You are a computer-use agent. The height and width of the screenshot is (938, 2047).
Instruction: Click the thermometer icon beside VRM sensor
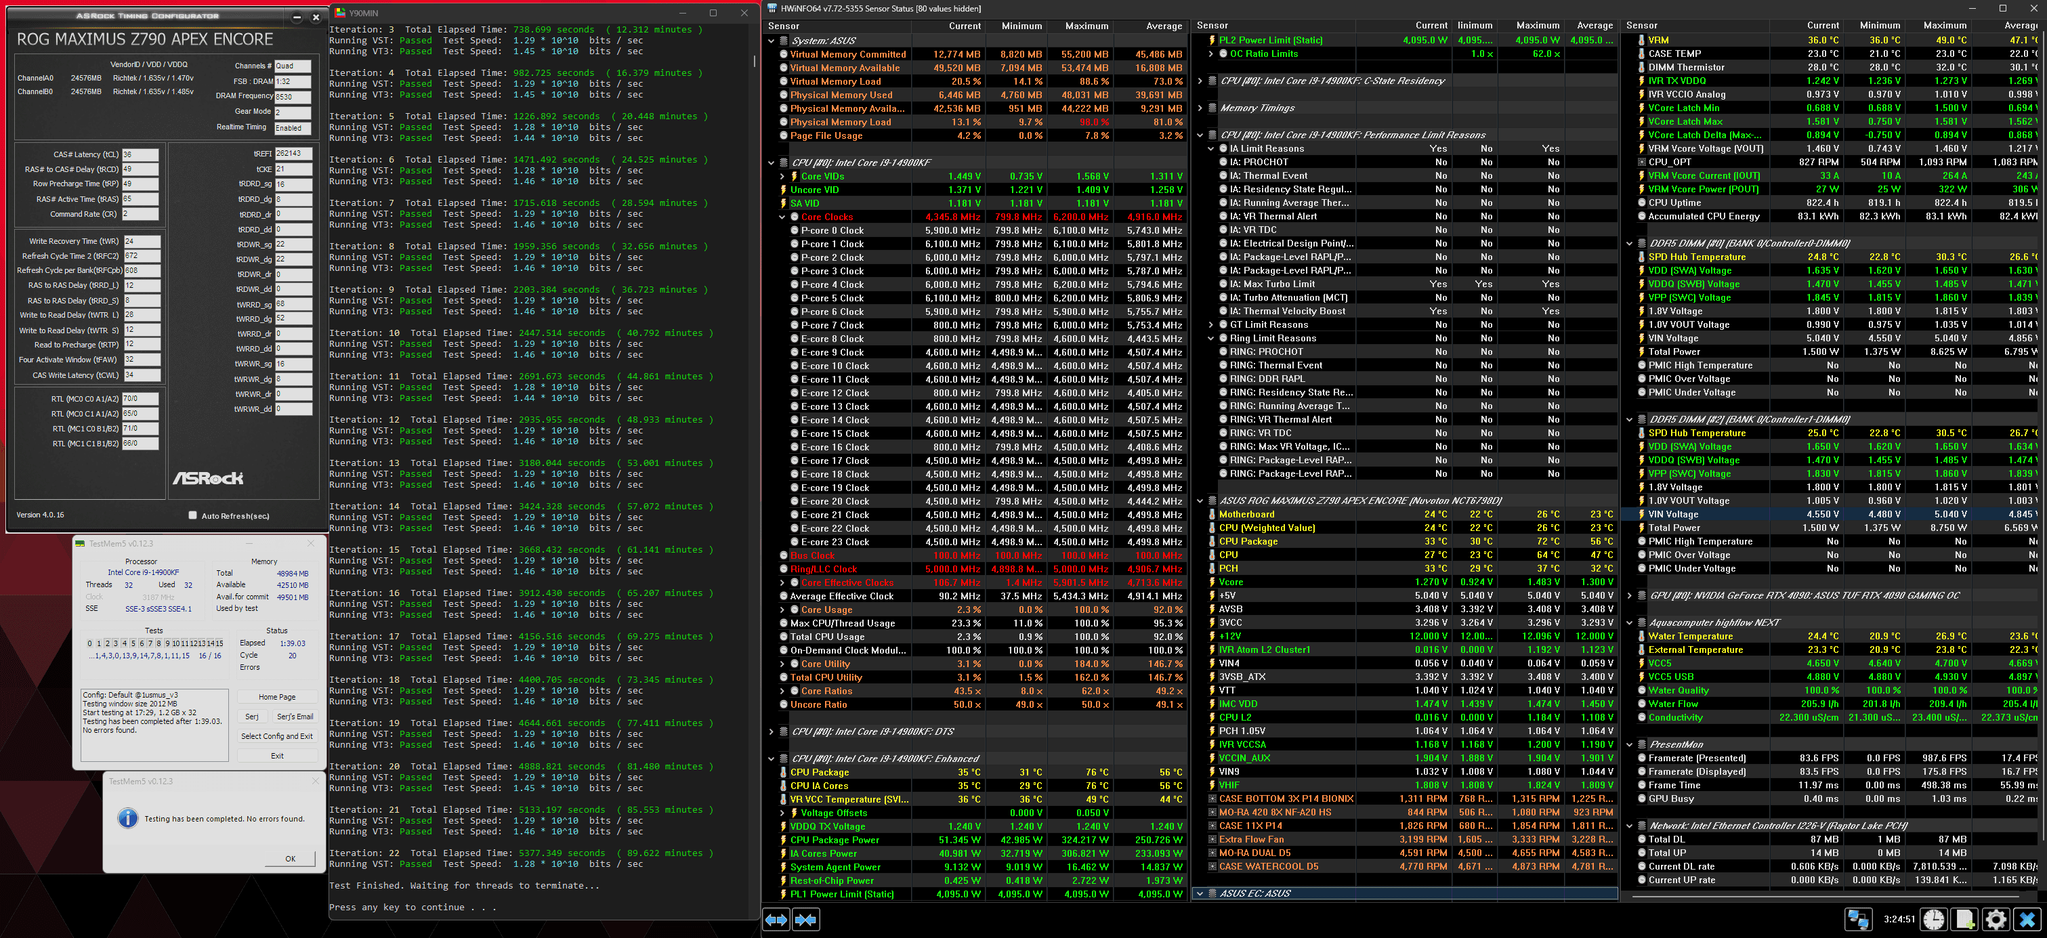click(x=1641, y=40)
